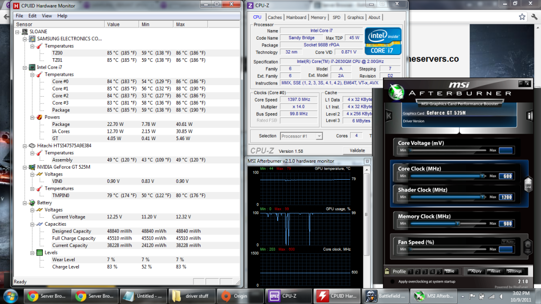Click the MSI Afterburner dragon logo icon
541x304 pixels.
[396, 93]
